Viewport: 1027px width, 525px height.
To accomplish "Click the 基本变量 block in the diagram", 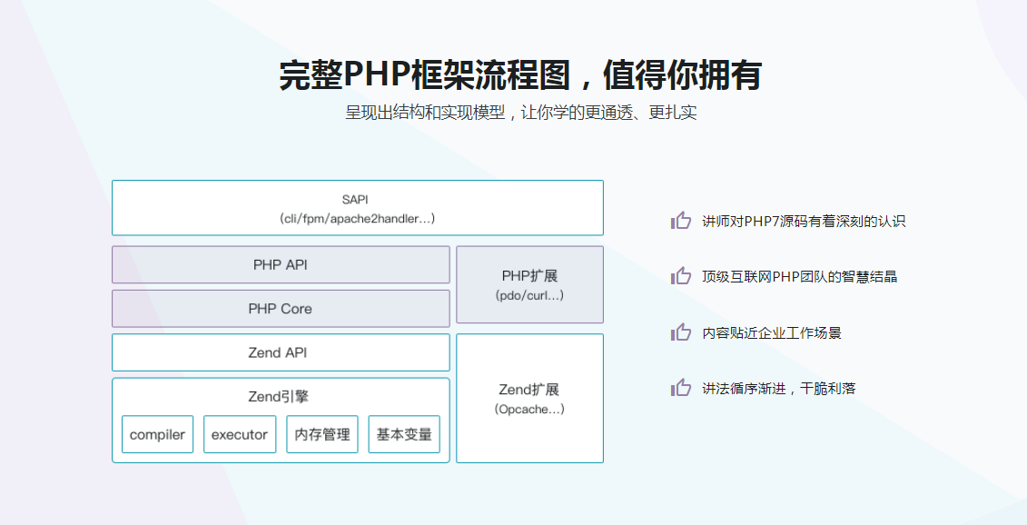I will click(x=403, y=434).
